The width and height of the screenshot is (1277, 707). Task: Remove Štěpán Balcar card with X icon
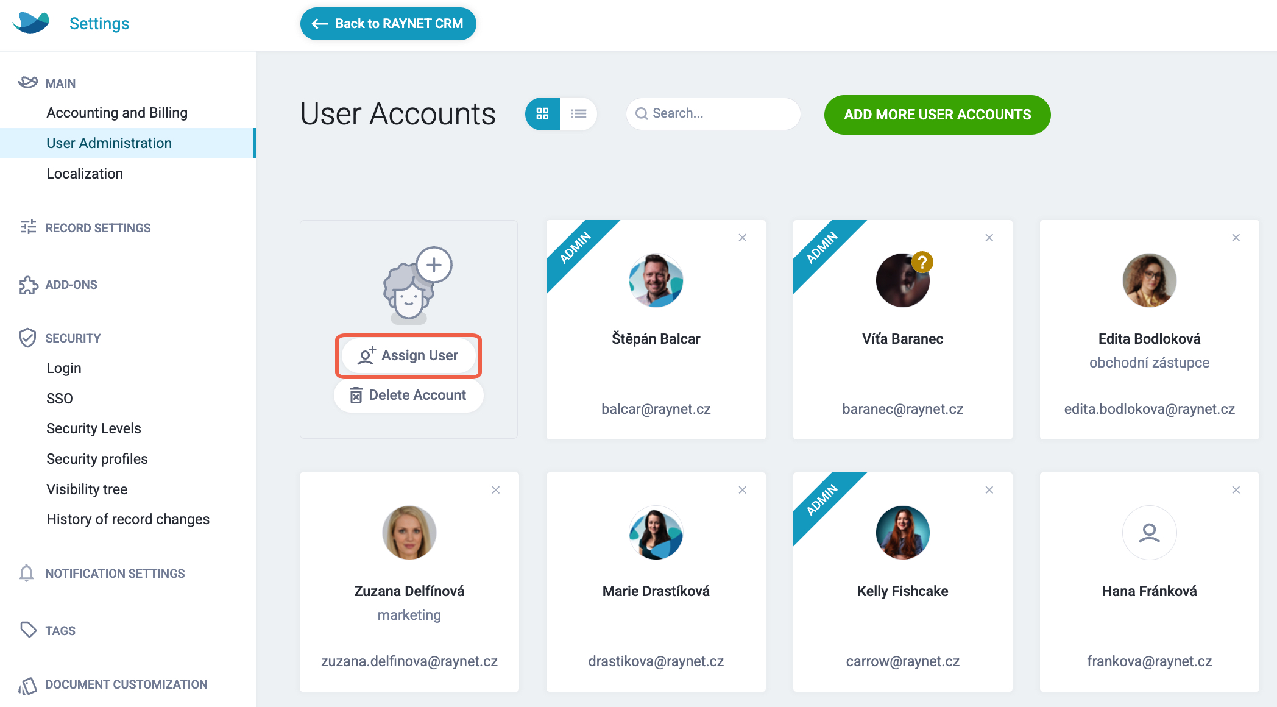[743, 238]
